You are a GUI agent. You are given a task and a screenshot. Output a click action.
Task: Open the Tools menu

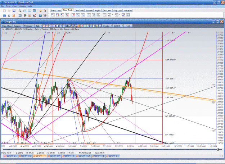pyautogui.click(x=8, y=6)
